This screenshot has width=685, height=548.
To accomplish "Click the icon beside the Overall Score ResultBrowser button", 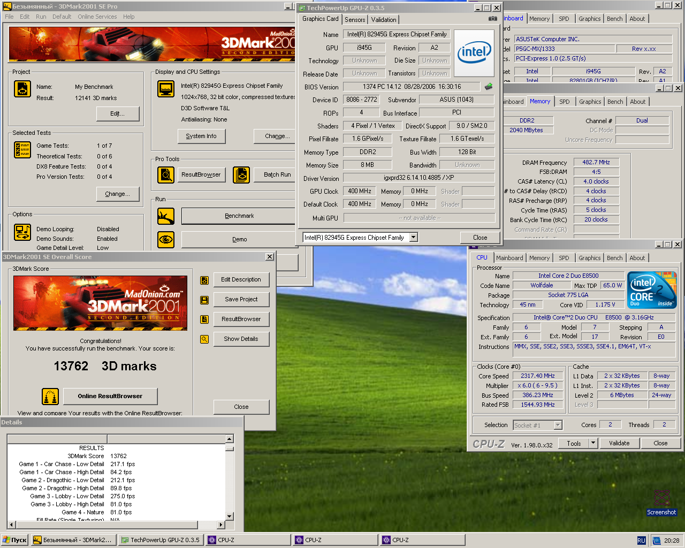I will (204, 319).
